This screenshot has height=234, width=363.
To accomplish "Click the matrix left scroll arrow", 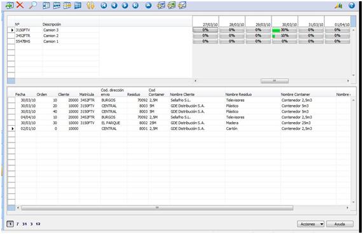I will [196, 81].
